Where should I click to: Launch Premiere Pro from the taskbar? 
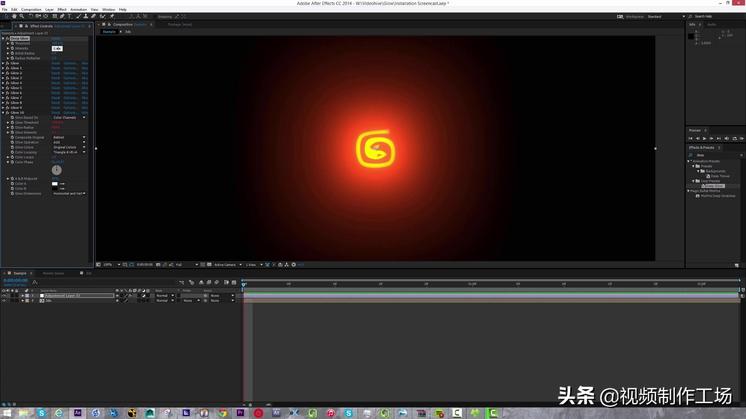(240, 413)
